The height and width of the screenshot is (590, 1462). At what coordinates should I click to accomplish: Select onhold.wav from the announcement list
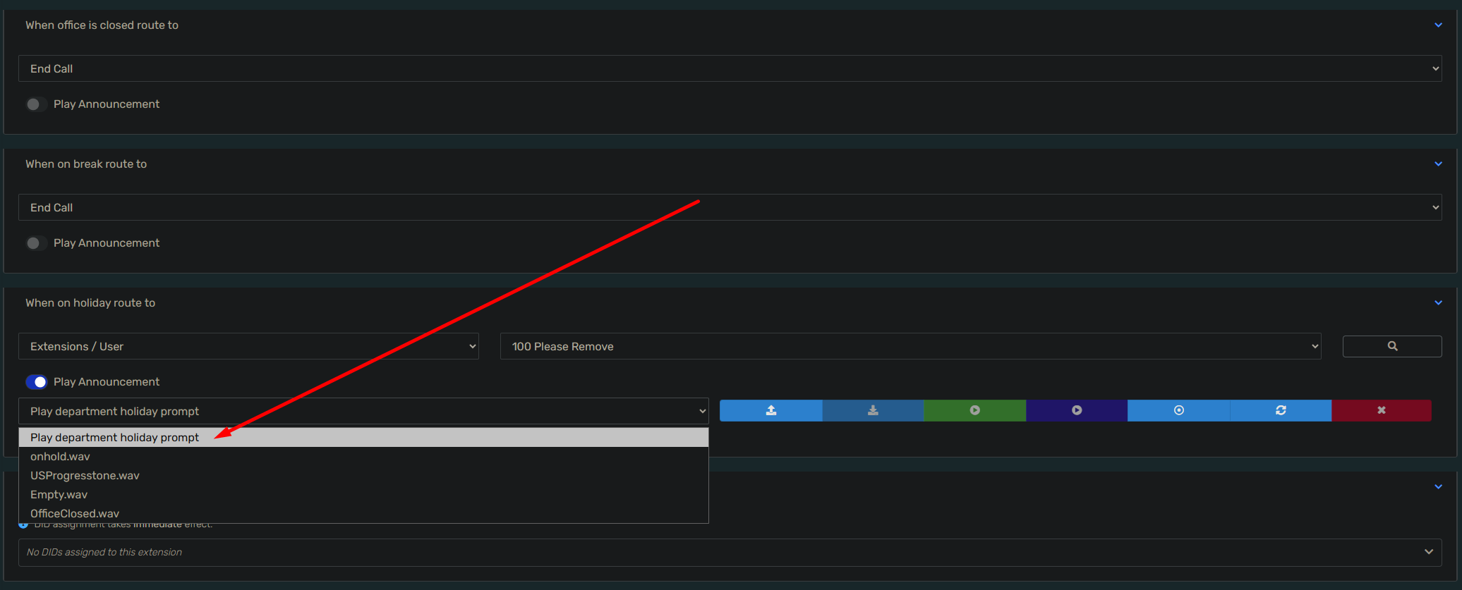(x=363, y=457)
